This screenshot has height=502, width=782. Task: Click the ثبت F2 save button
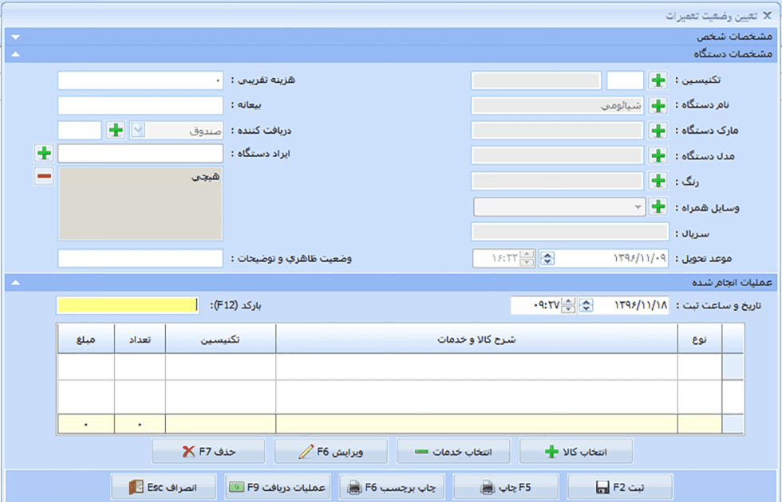tap(620, 487)
